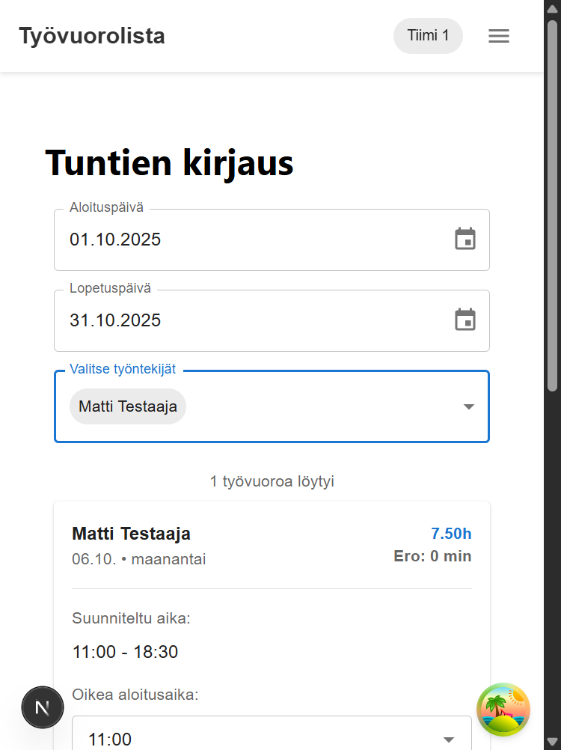Expand the Valitse työntekijät dropdown
Image resolution: width=561 pixels, height=750 pixels.
coord(468,406)
